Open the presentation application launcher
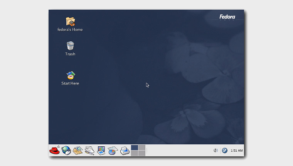 [101, 151]
